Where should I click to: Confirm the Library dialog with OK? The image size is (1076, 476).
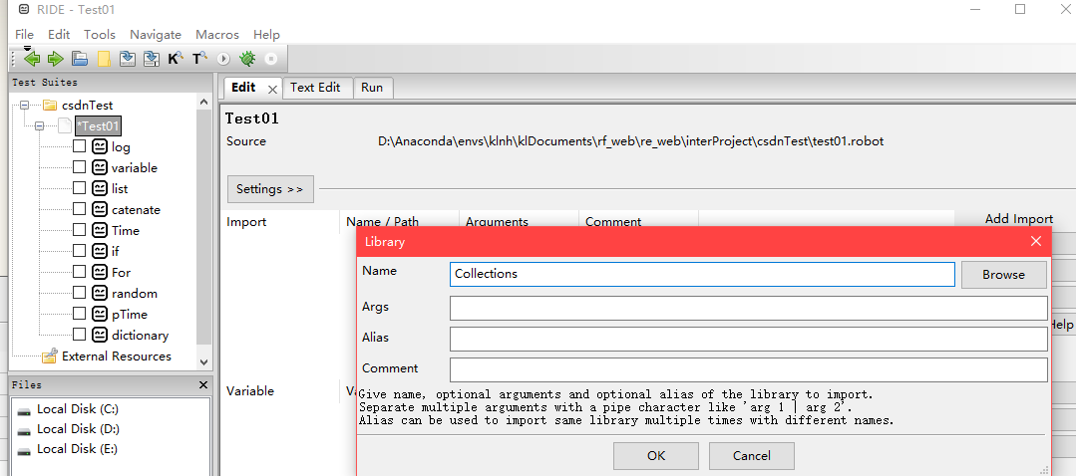[x=656, y=455]
